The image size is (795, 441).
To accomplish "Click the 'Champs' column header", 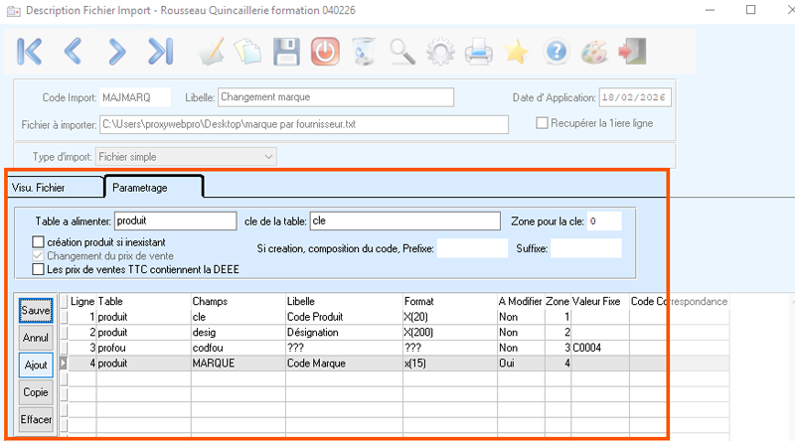I will (x=238, y=301).
